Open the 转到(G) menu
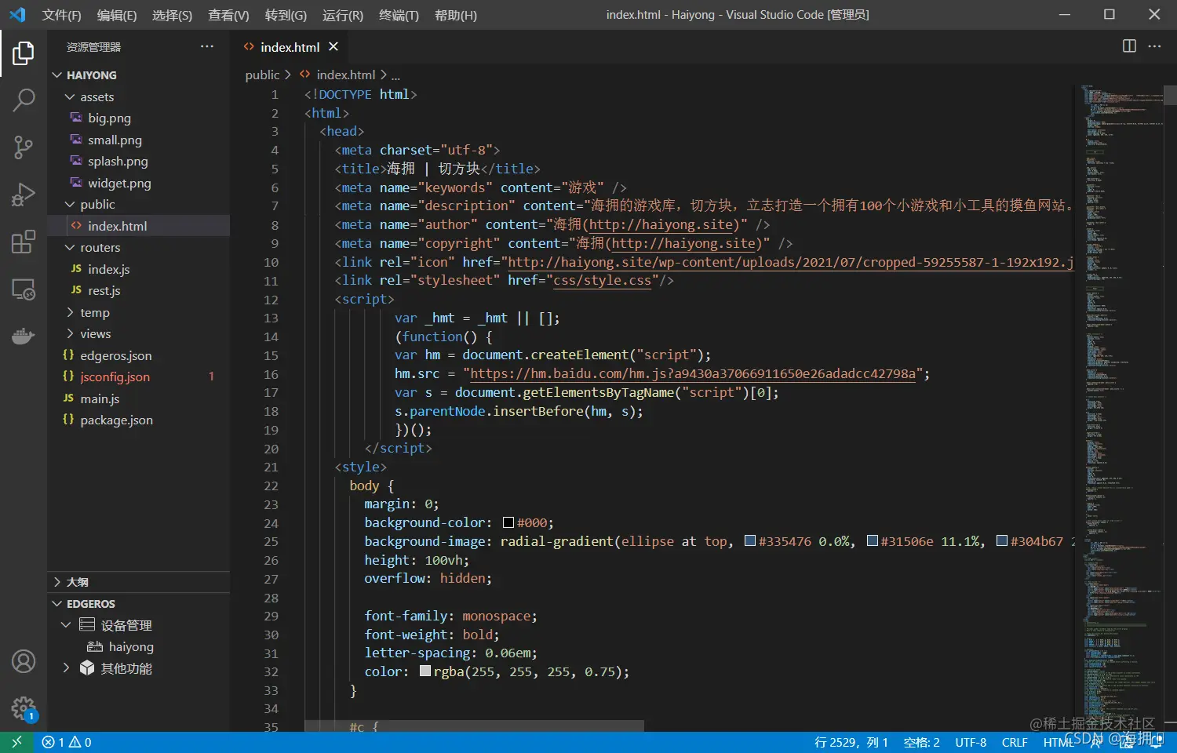1177x753 pixels. point(286,15)
